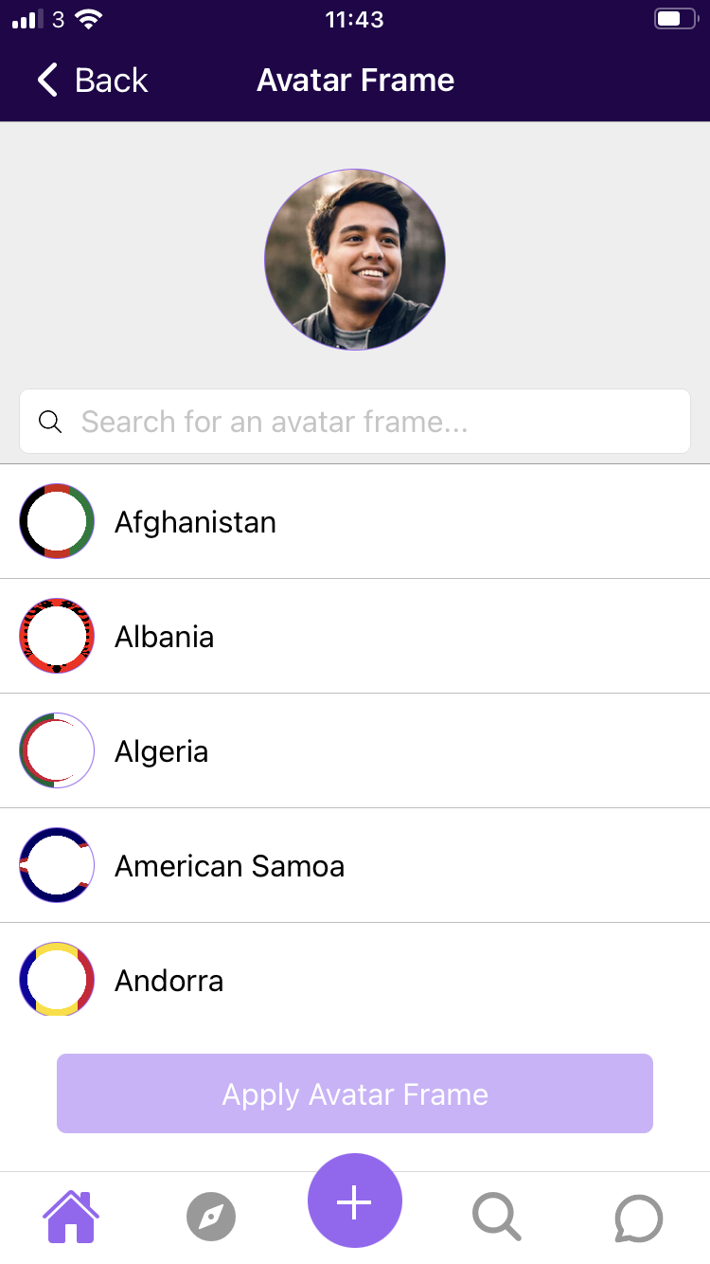Viewport: 710px width, 1264px height.
Task: Go Back using the header link
Action: click(x=93, y=80)
